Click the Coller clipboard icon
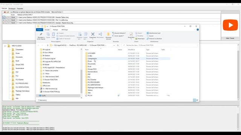Image resolution: width=241 pixels, height=135 pixels. click(53, 34)
